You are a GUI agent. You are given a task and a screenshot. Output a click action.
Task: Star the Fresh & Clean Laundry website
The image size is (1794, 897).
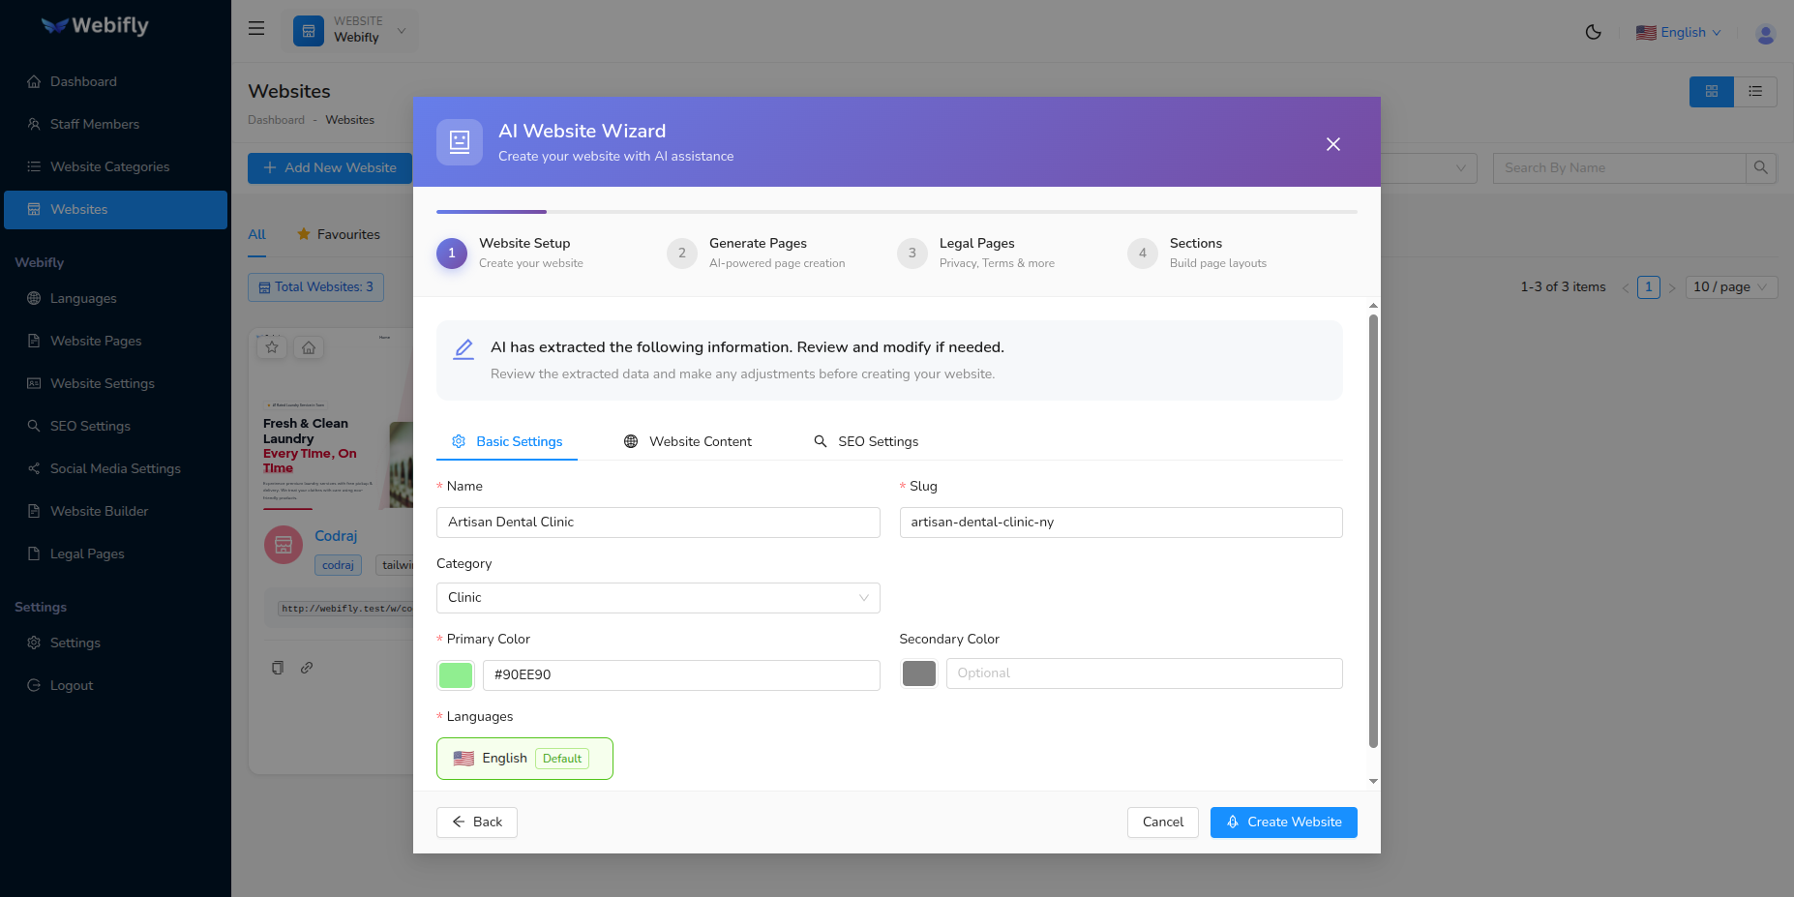pos(272,346)
